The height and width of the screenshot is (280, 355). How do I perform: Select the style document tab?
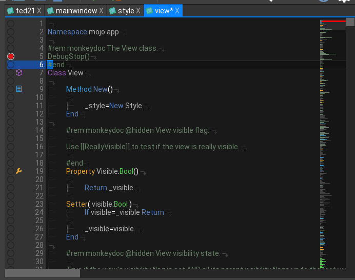126,11
